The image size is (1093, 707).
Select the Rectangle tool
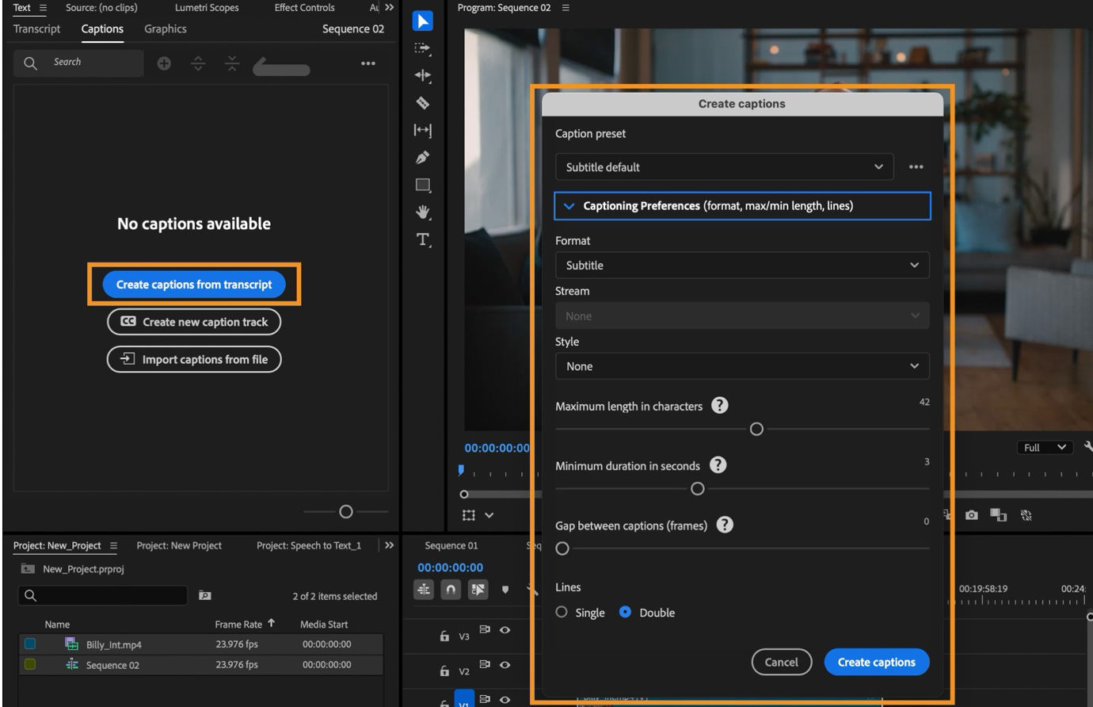coord(422,185)
